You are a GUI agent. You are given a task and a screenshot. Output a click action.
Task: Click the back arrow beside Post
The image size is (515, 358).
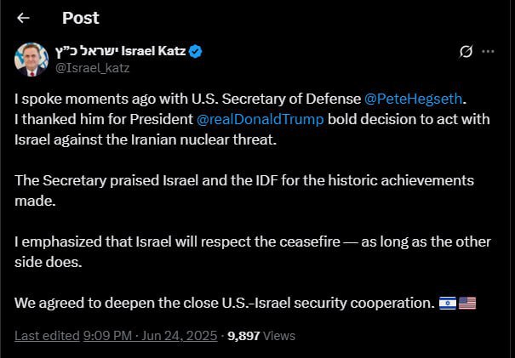click(x=23, y=18)
